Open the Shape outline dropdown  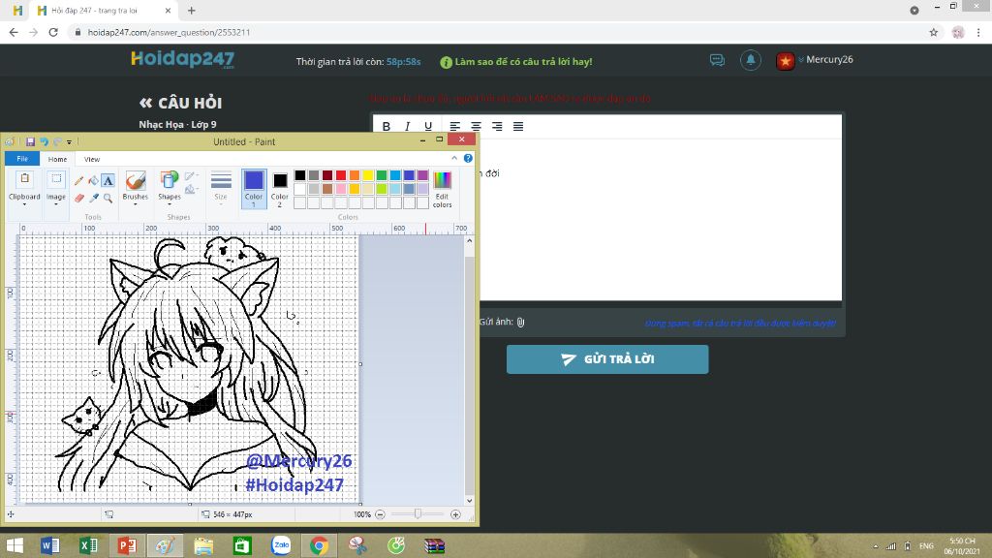coord(191,176)
